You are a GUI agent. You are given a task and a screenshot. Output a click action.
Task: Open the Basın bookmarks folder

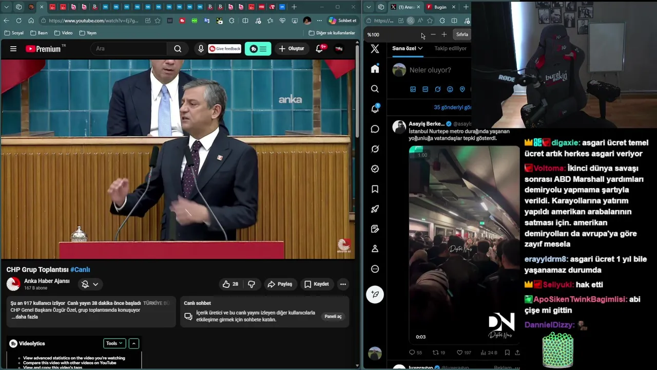pyautogui.click(x=39, y=33)
